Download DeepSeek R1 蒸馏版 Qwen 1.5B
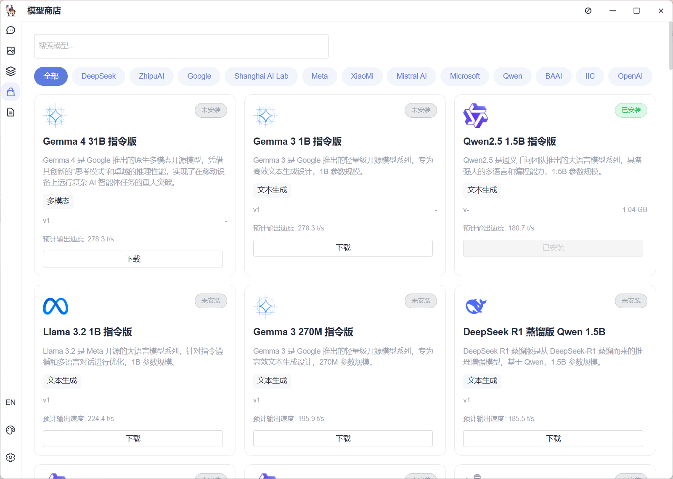This screenshot has height=479, width=673. pos(553,439)
